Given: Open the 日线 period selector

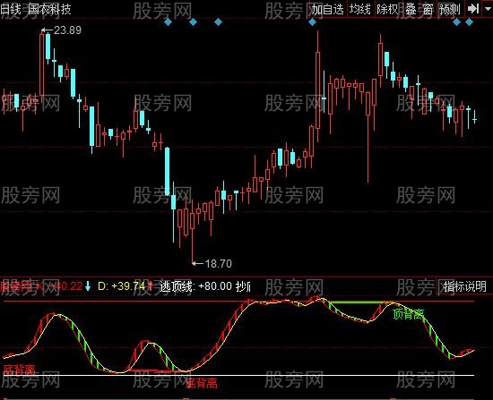Looking at the screenshot, I should (11, 9).
